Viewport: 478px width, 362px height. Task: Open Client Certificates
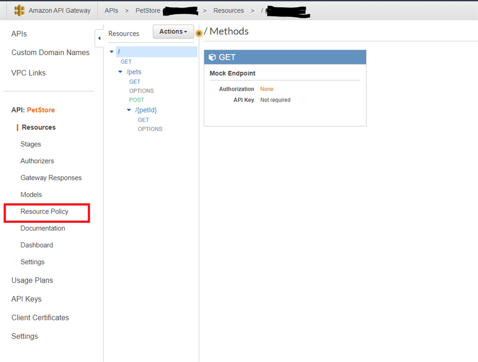pyautogui.click(x=40, y=318)
